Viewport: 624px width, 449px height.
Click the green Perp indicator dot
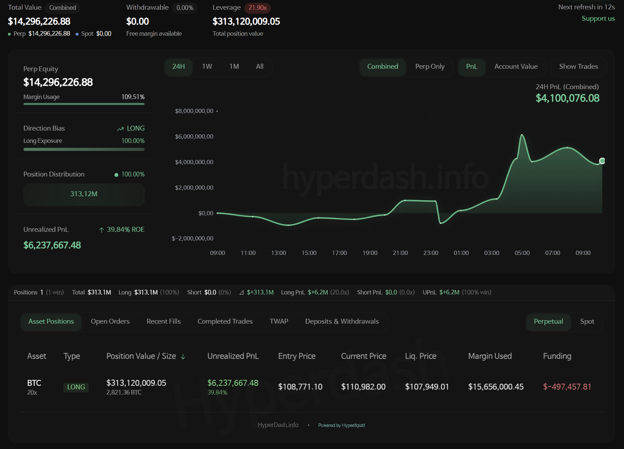[9, 34]
